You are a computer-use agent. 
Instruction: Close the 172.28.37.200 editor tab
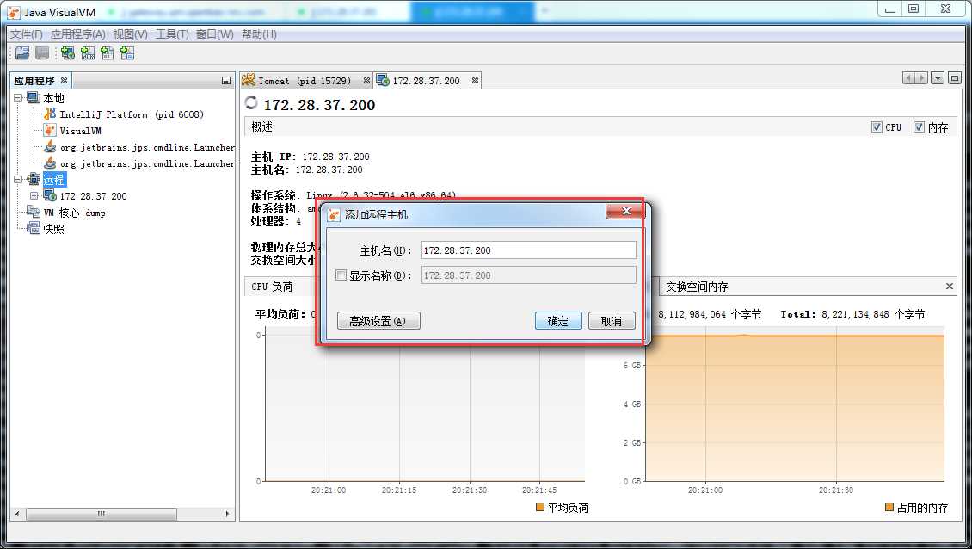pos(475,81)
